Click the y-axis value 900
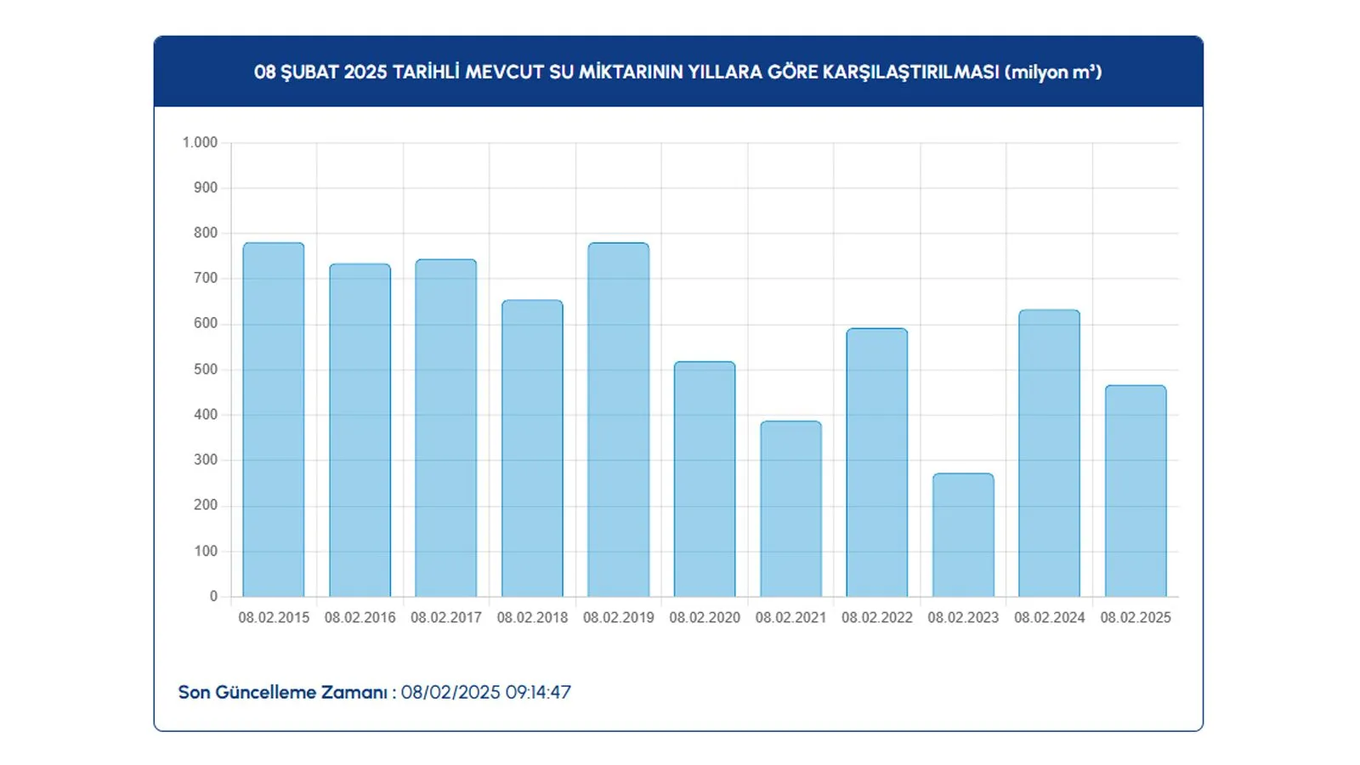The height and width of the screenshot is (765, 1360). coord(206,188)
